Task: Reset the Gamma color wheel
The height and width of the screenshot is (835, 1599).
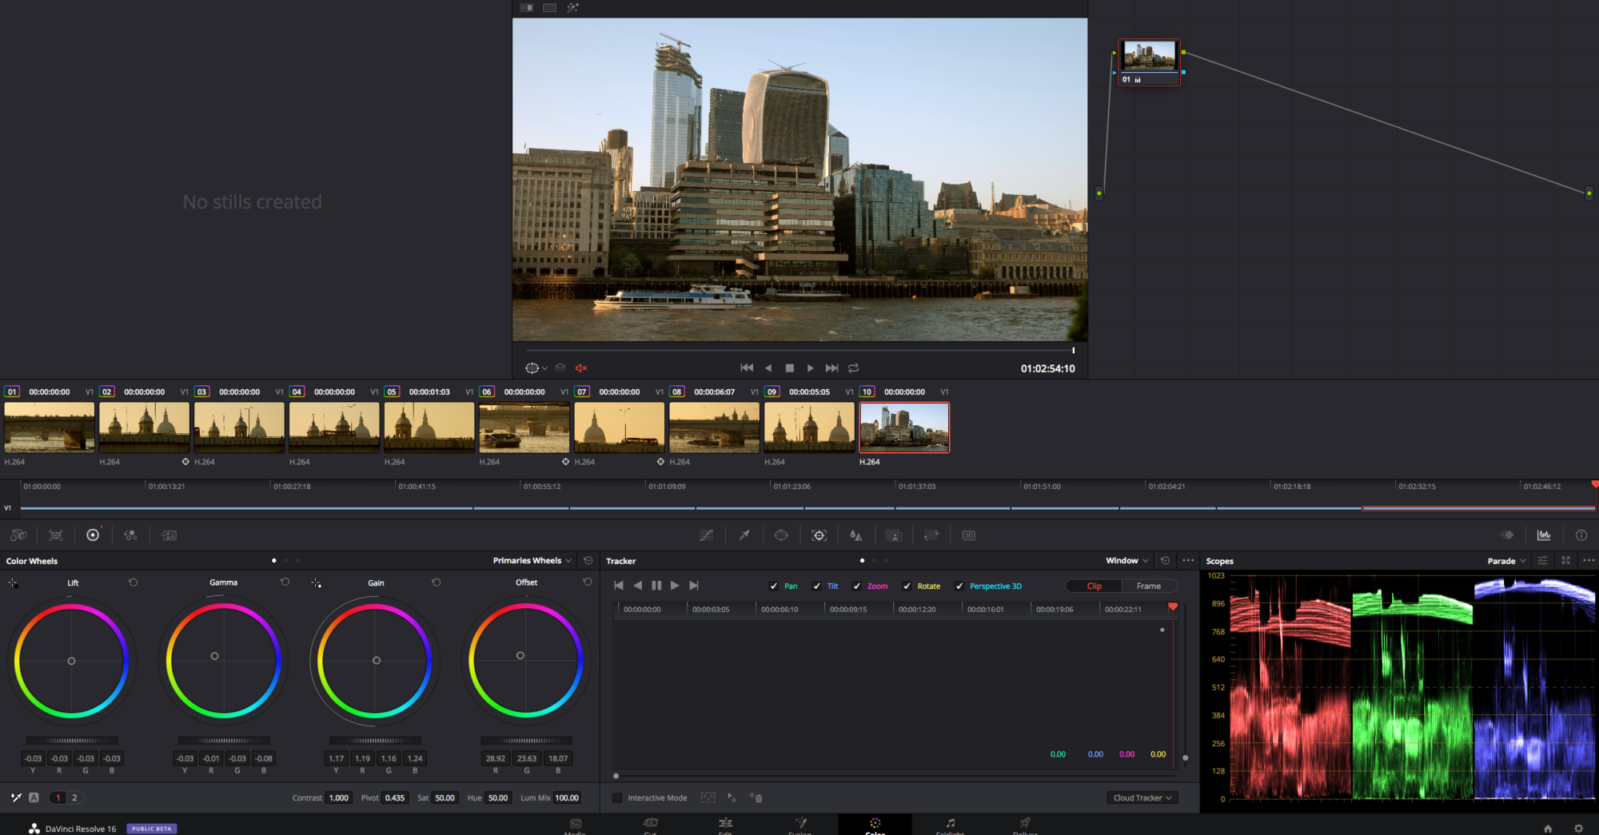Action: 285,583
